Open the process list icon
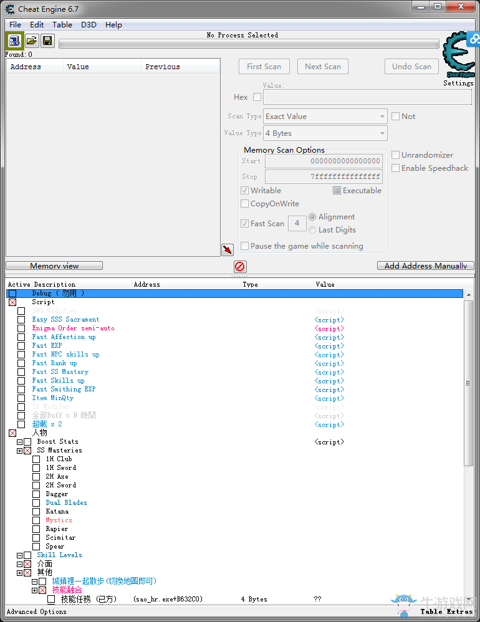 point(15,41)
